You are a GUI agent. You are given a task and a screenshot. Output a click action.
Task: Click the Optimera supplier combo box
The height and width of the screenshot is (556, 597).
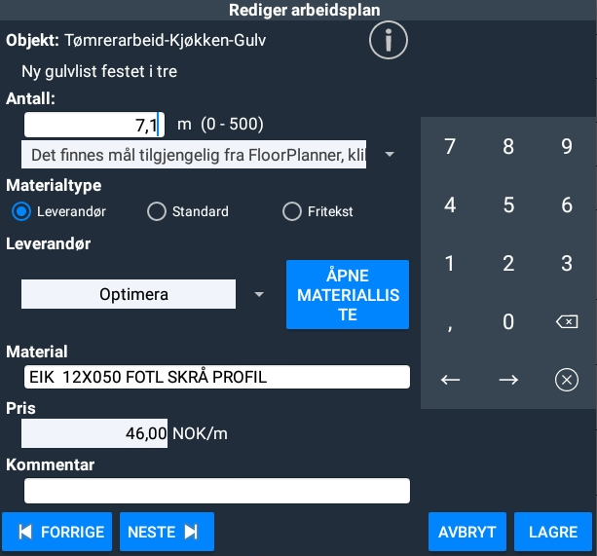click(129, 294)
